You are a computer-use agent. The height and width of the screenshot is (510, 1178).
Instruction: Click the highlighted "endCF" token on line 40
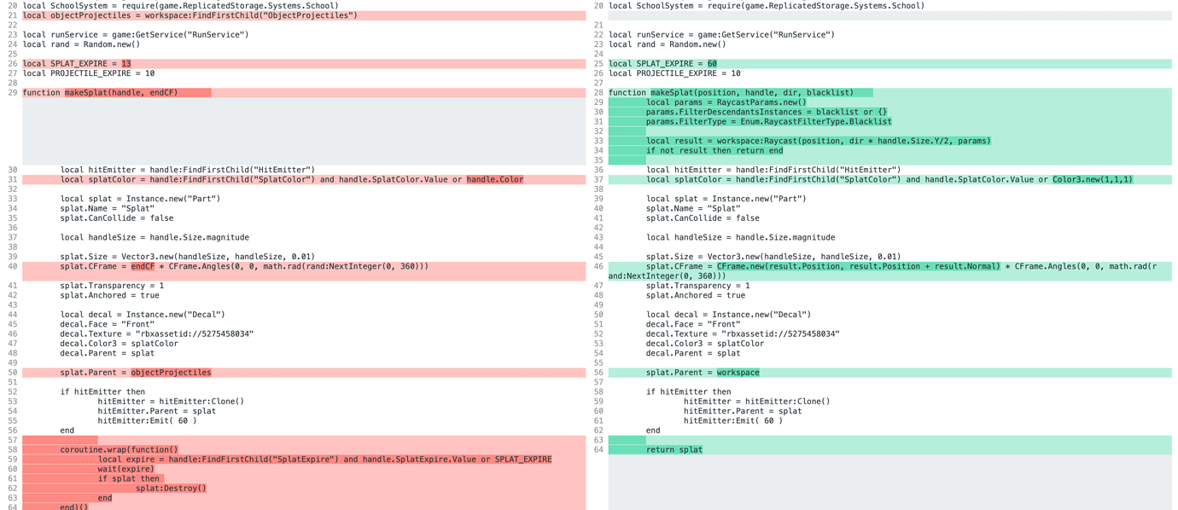(143, 266)
